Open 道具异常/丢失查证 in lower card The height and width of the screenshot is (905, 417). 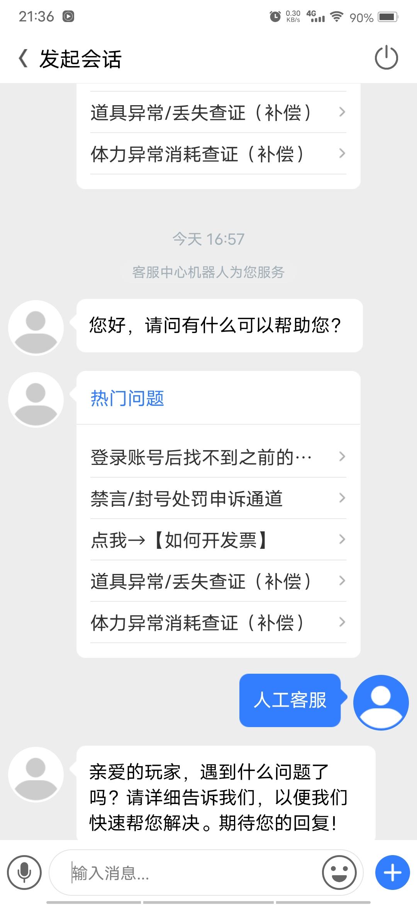click(218, 581)
